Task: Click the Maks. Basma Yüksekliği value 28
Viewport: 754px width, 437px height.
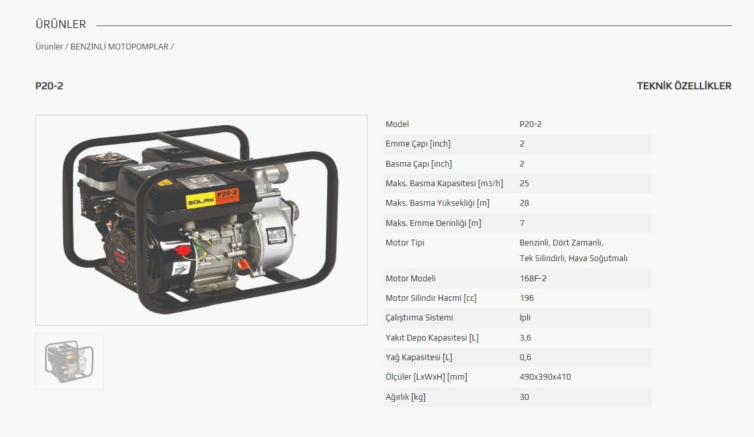Action: click(525, 203)
